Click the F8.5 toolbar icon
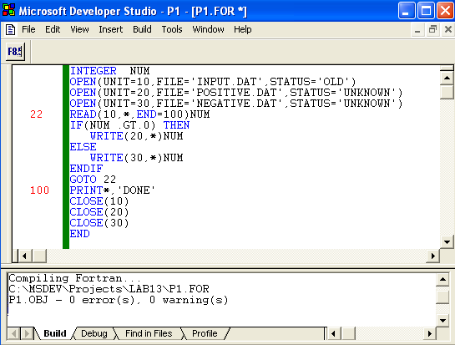Image resolution: width=455 pixels, height=345 pixels. 15,52
